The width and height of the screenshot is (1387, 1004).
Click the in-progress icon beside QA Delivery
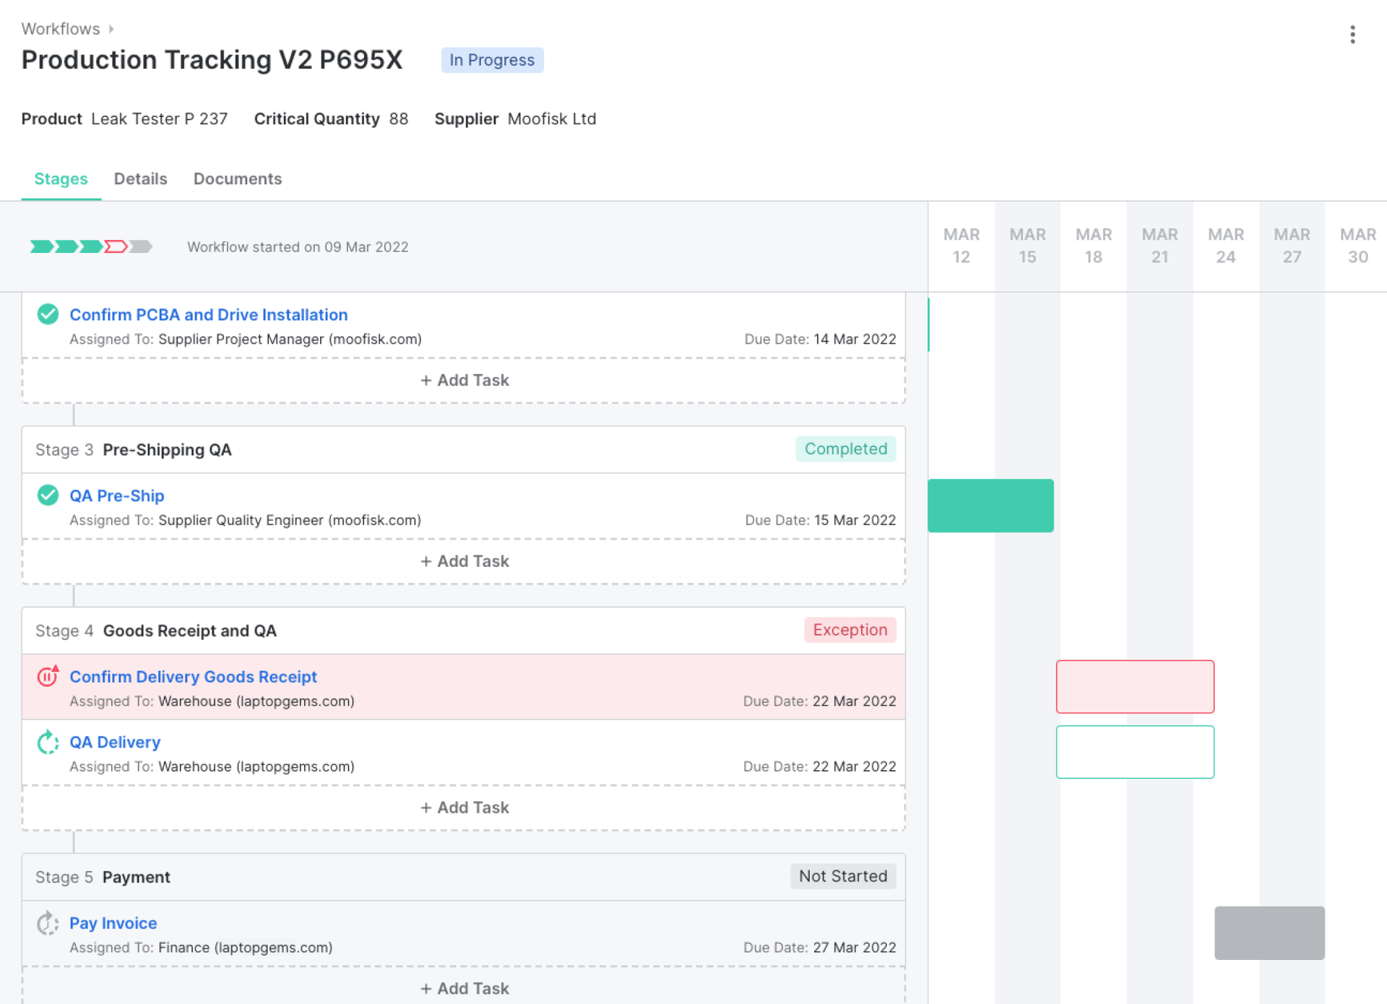click(48, 743)
